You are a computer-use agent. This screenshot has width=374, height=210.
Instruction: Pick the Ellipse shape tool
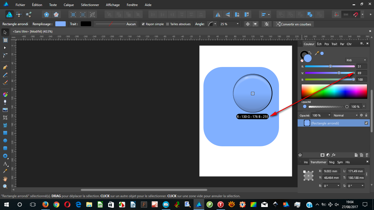click(x=5, y=140)
